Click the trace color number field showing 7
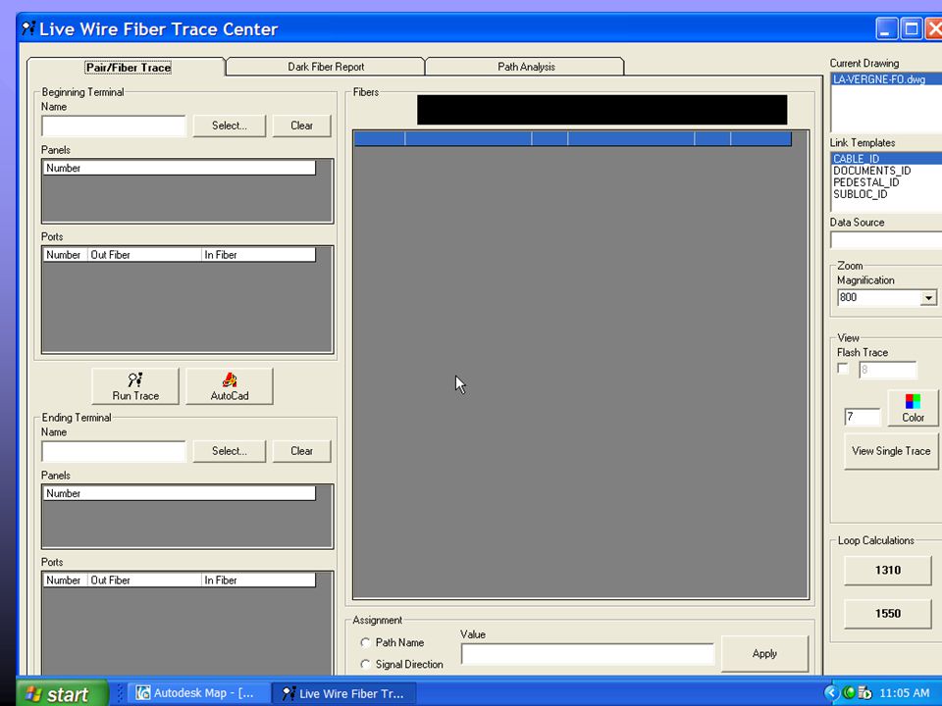The width and height of the screenshot is (942, 706). (x=863, y=417)
